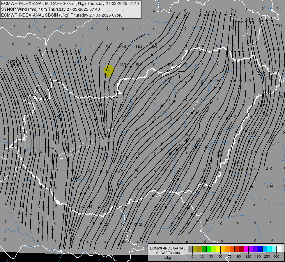Click the legend tick label 250
285x262 pixels.
click(x=267, y=256)
